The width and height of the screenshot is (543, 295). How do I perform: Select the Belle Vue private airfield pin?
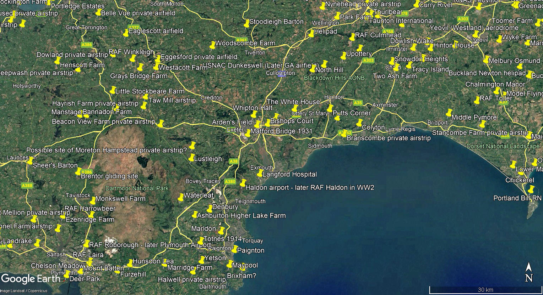pyautogui.click(x=98, y=12)
